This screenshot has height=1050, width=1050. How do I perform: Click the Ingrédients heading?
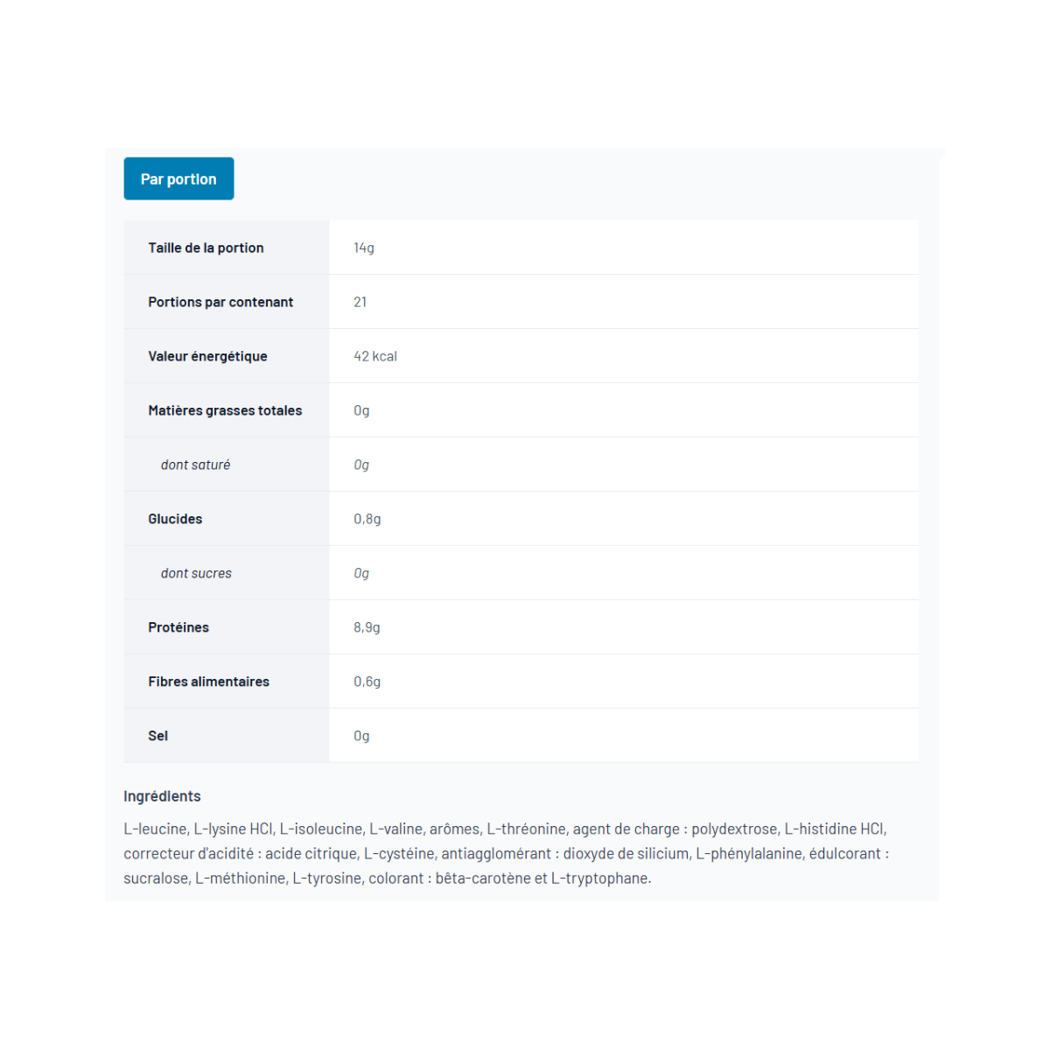tap(162, 796)
